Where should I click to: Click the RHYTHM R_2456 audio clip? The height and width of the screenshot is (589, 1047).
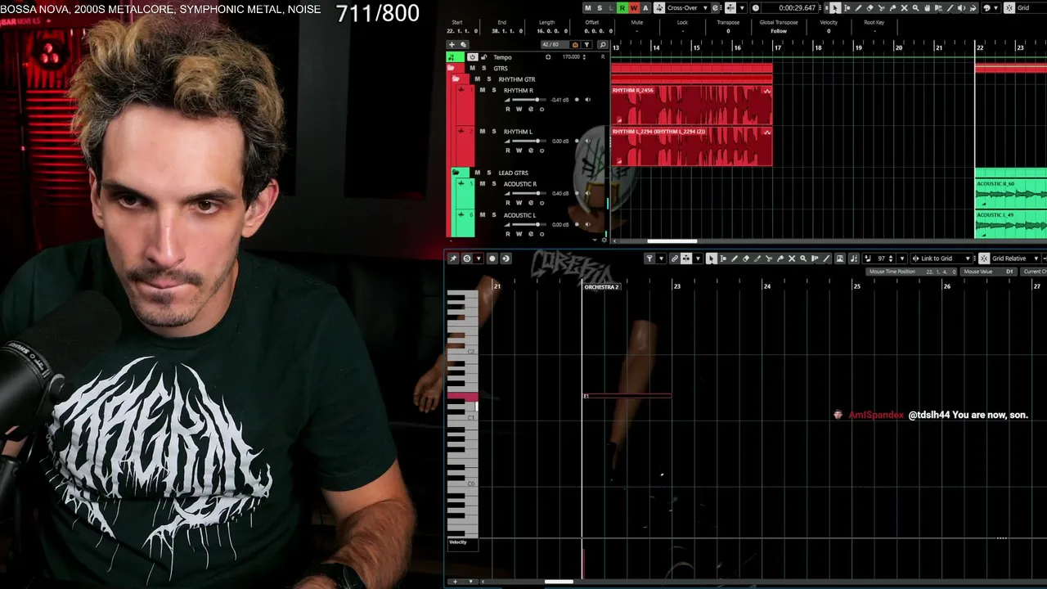click(692, 105)
